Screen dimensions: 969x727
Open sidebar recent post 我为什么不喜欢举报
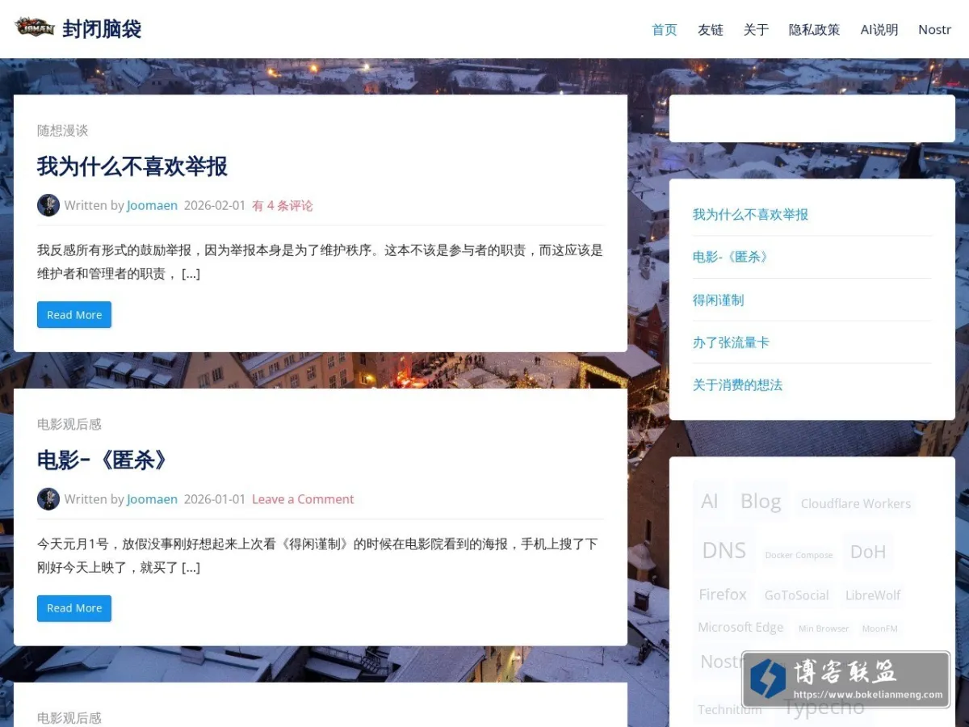click(750, 215)
